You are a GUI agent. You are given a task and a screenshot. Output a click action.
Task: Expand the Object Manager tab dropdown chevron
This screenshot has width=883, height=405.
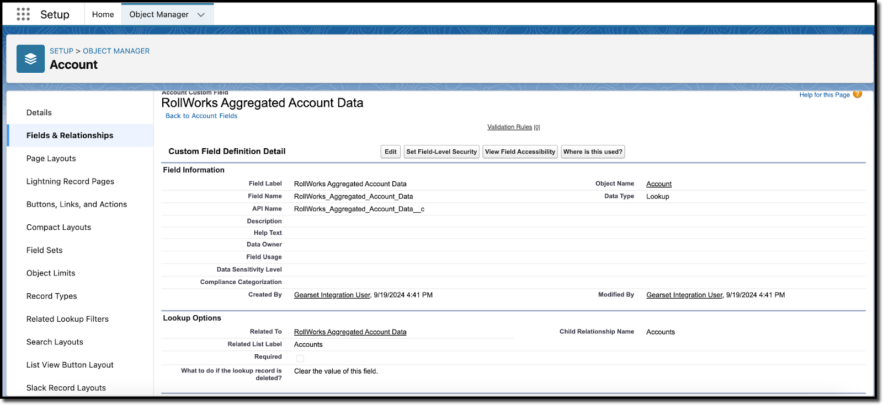(201, 15)
